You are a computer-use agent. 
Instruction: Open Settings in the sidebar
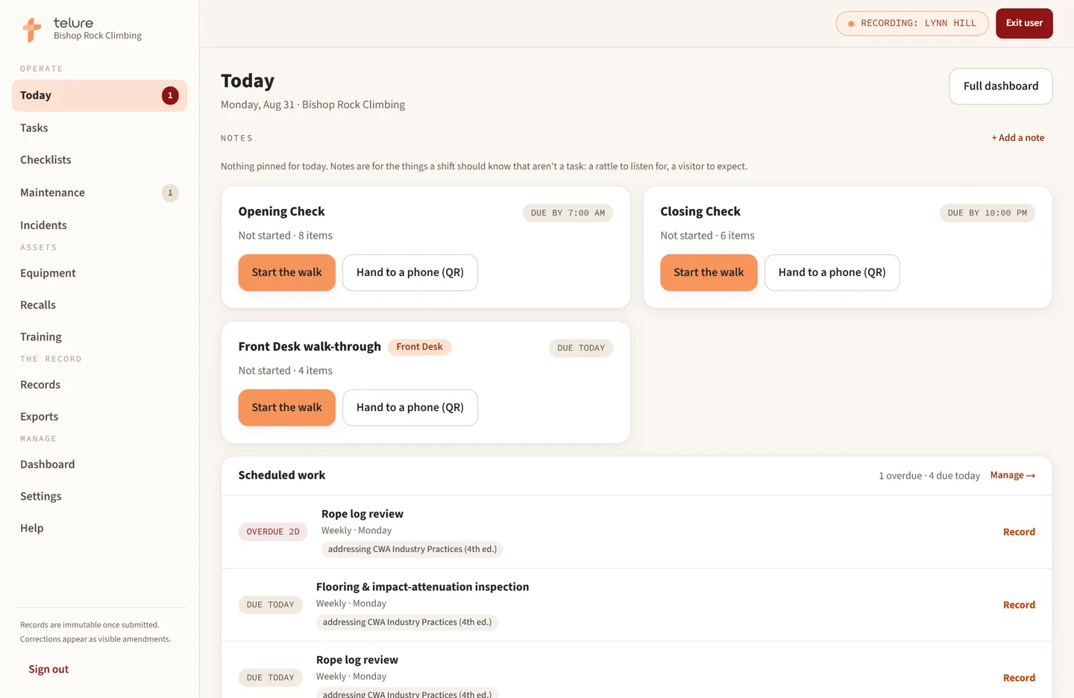pos(99,497)
